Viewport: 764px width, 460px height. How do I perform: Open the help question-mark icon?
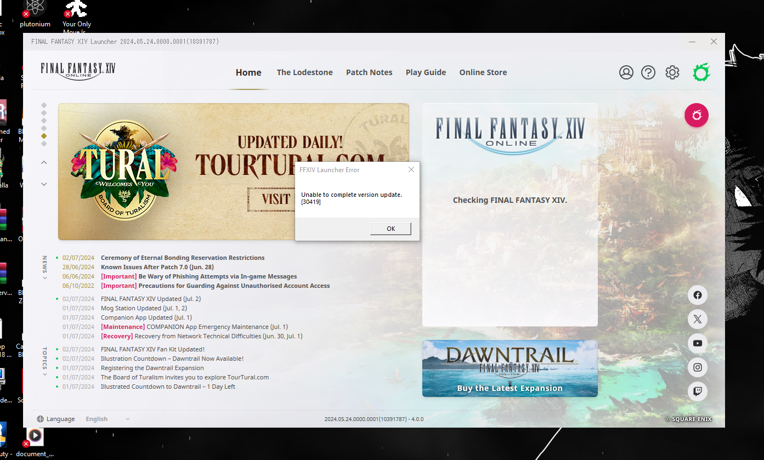point(648,72)
